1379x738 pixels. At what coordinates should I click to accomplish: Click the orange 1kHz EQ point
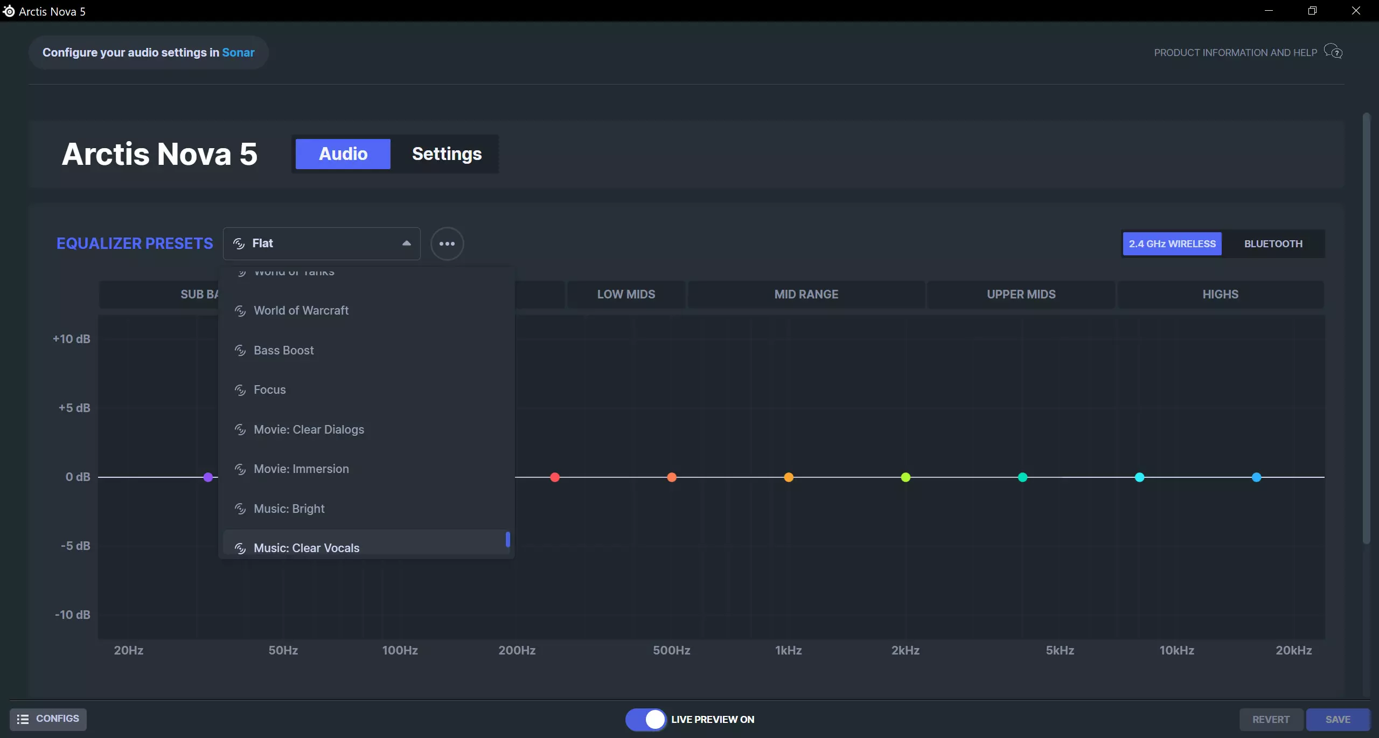pyautogui.click(x=789, y=477)
